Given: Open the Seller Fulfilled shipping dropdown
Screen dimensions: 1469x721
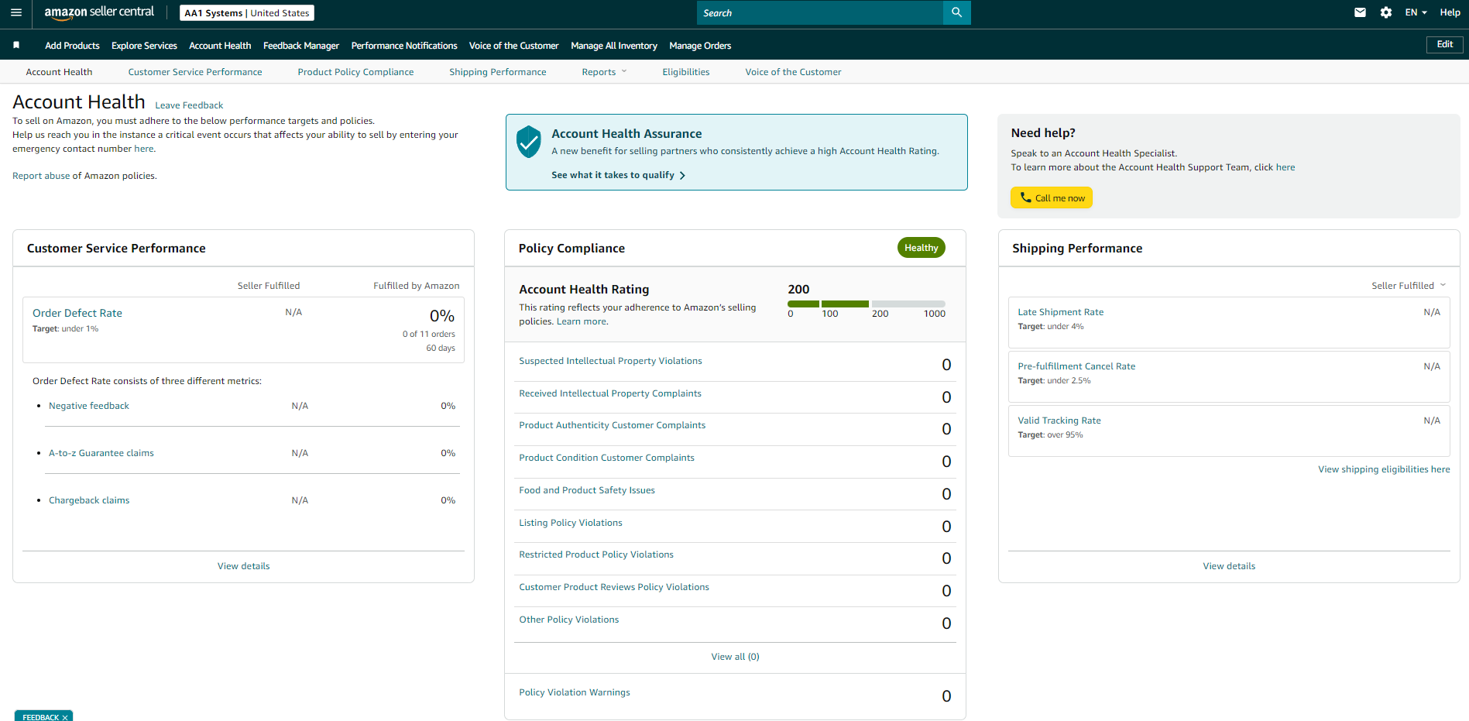Looking at the screenshot, I should click(x=1409, y=286).
